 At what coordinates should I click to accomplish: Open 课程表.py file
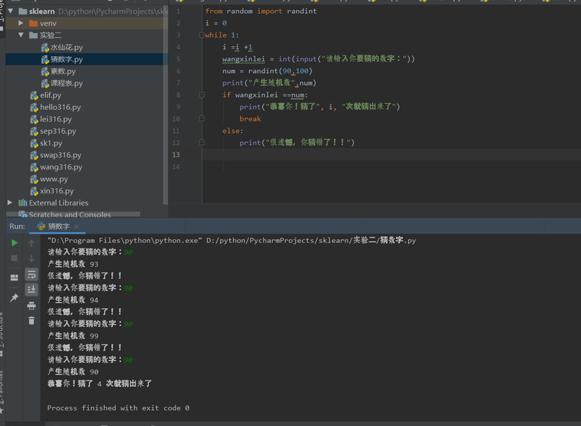tap(62, 83)
